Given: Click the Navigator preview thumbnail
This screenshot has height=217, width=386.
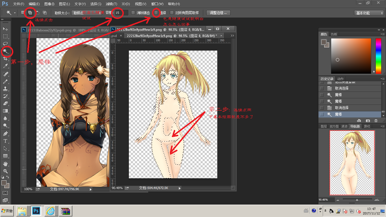Looking at the screenshot, I should (352, 163).
